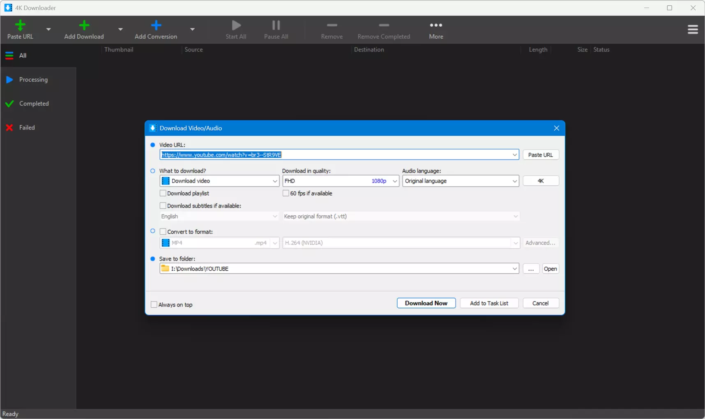705x419 pixels.
Task: Expand the Add Download dropdown arrow
Action: point(120,29)
